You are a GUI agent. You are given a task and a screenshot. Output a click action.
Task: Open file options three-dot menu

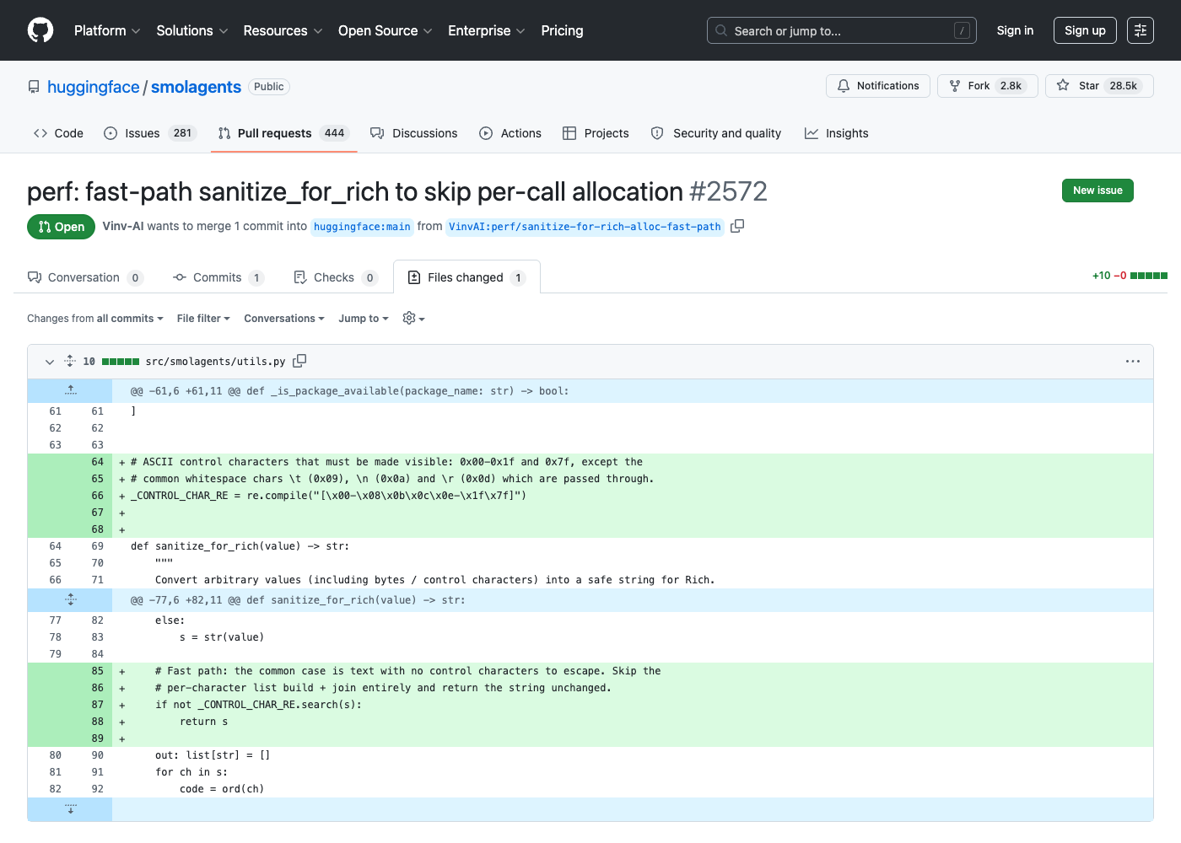[1133, 361]
